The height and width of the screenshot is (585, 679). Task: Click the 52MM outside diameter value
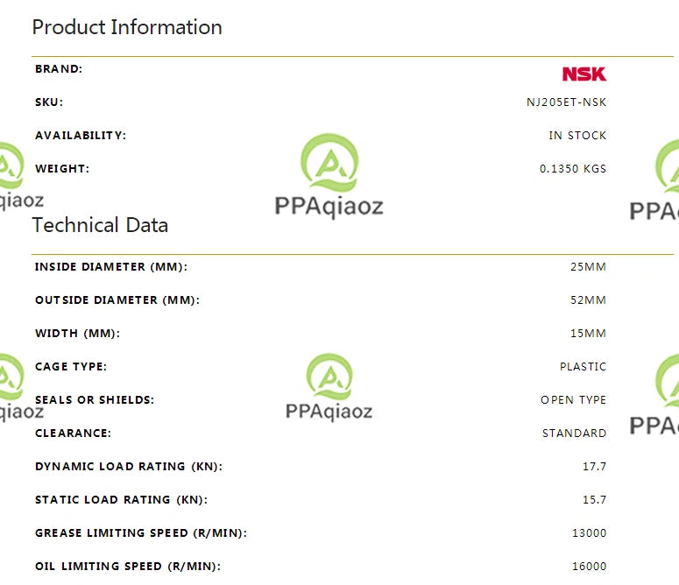click(588, 300)
